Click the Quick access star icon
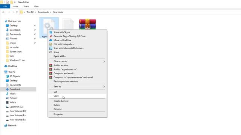The image size is (241, 135). click(6, 21)
